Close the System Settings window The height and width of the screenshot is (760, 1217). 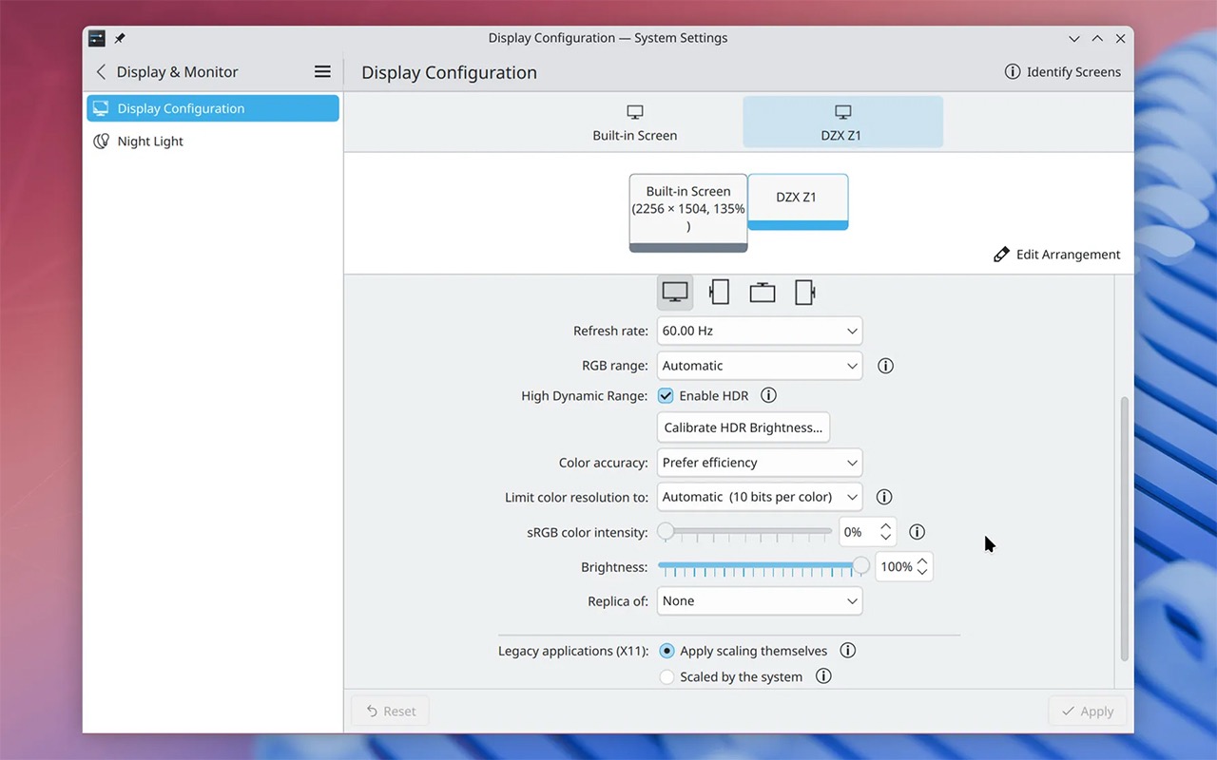pos(1120,38)
